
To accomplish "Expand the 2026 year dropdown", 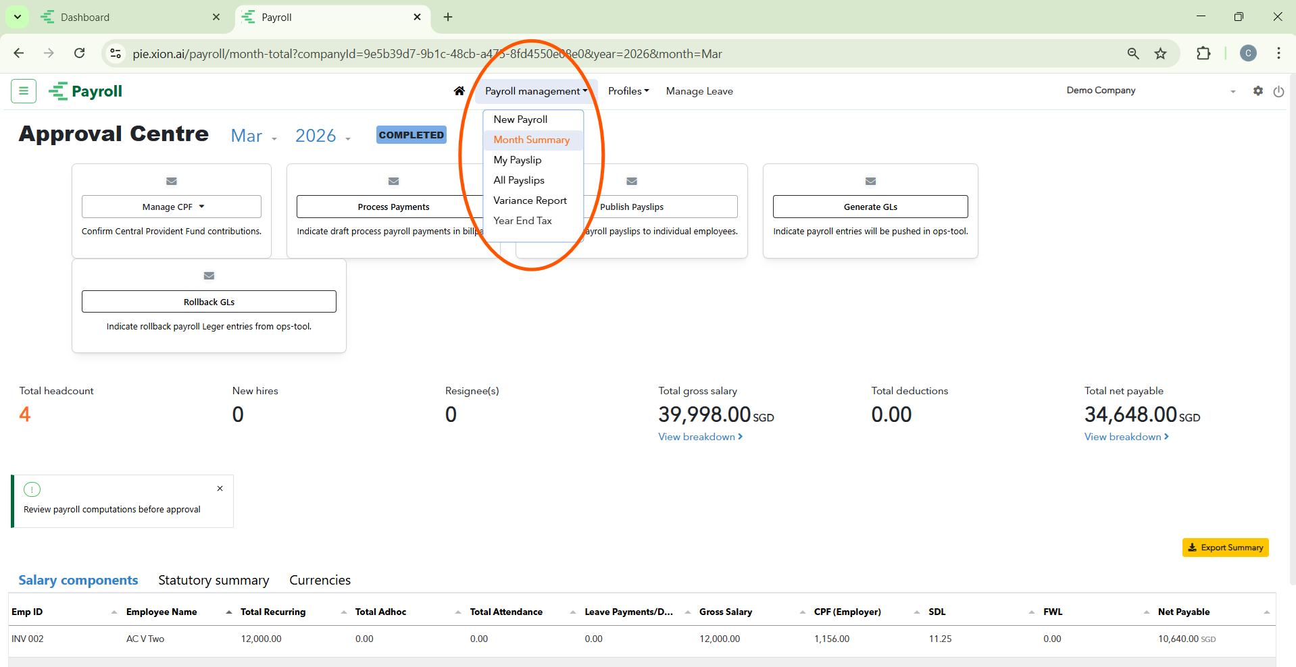I will tap(323, 136).
